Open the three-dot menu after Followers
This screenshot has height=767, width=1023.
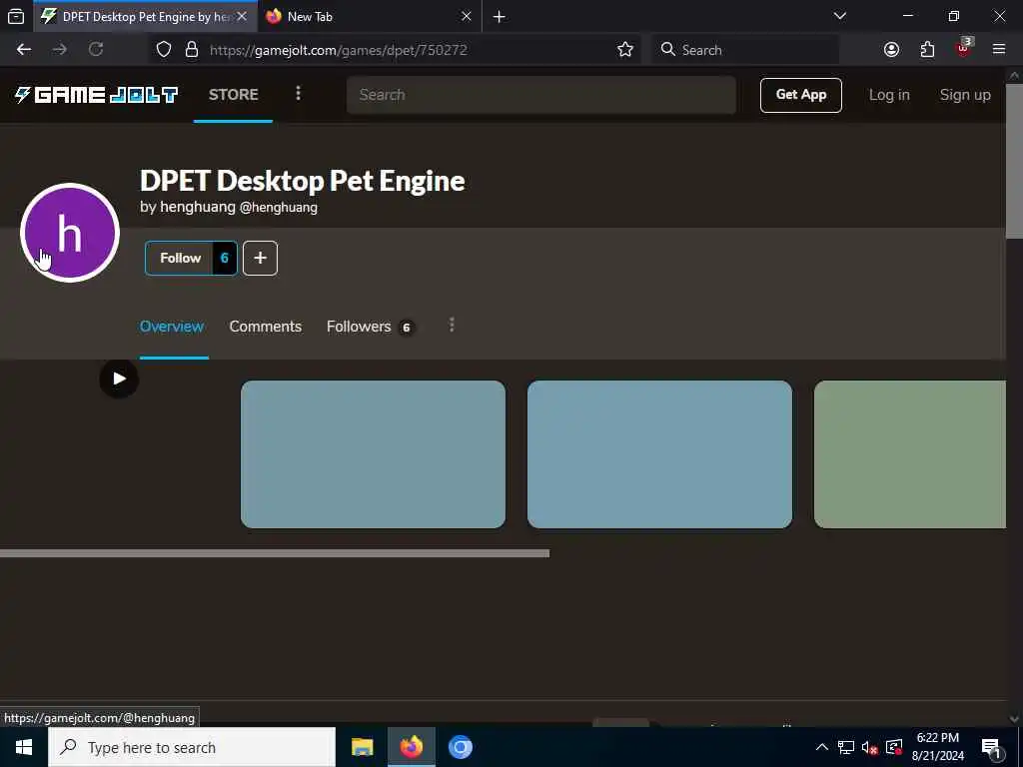pyautogui.click(x=452, y=325)
